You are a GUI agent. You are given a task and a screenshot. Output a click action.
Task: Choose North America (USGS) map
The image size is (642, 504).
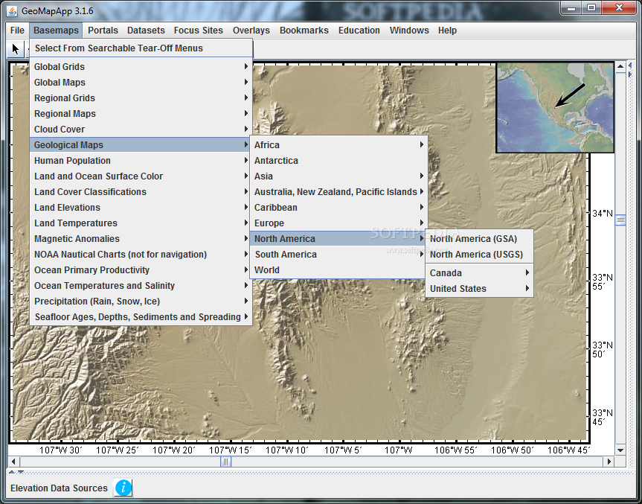point(479,255)
